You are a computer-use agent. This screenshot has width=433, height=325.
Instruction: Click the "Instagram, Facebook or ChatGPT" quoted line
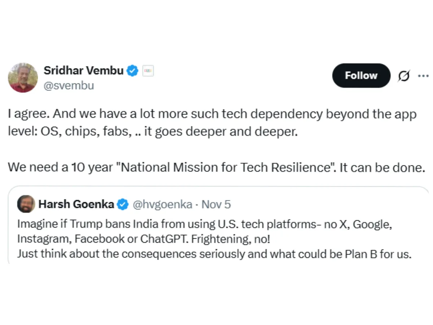coord(143,239)
